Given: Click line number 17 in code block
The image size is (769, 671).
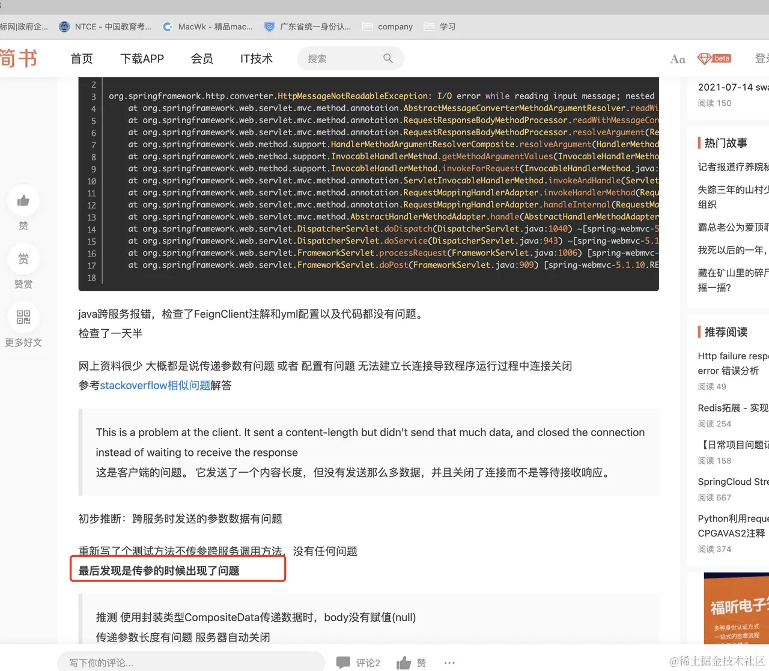Looking at the screenshot, I should pyautogui.click(x=91, y=266).
